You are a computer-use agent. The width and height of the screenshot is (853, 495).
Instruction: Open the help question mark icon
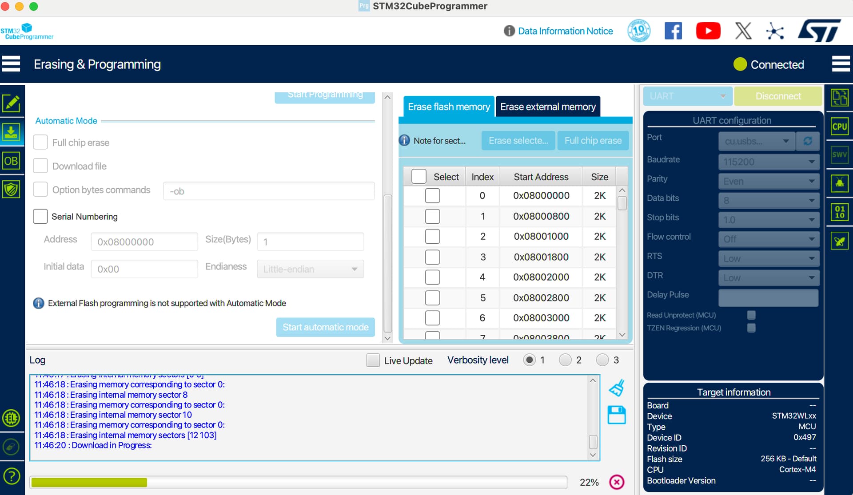pos(11,476)
